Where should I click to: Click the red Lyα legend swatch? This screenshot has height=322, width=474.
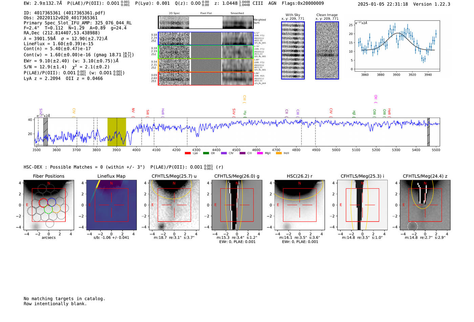pyautogui.click(x=188, y=153)
